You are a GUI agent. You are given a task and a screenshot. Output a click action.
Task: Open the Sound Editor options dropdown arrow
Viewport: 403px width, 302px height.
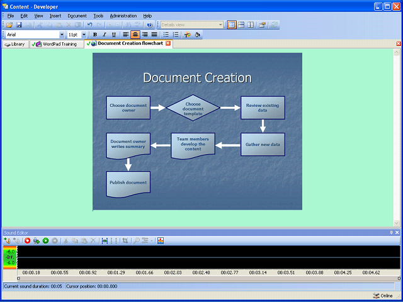click(x=152, y=241)
